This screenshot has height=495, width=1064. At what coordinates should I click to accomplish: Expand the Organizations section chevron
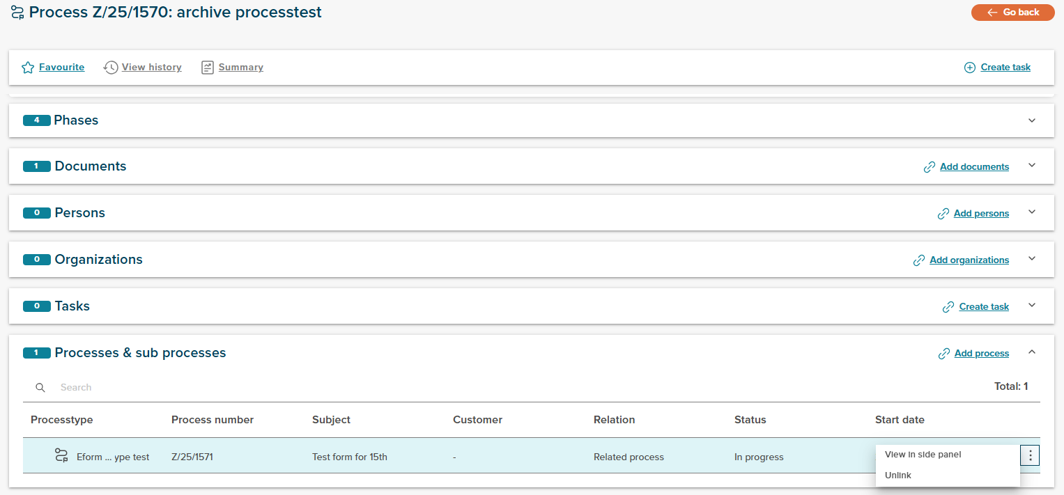coord(1032,259)
